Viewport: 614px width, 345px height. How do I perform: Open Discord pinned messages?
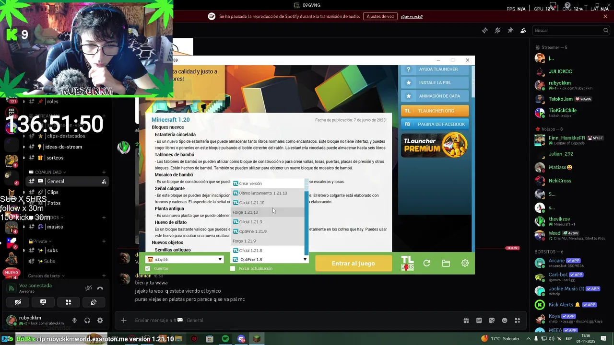tap(510, 30)
